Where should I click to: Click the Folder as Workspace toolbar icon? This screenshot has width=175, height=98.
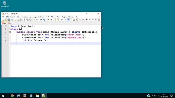(80, 20)
